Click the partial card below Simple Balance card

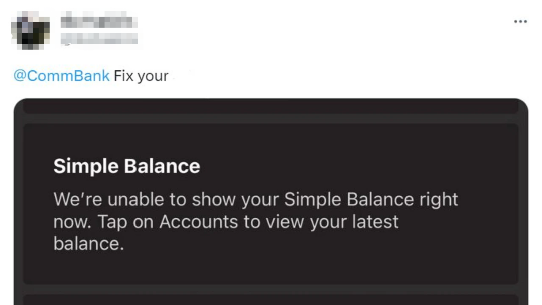[270, 300]
